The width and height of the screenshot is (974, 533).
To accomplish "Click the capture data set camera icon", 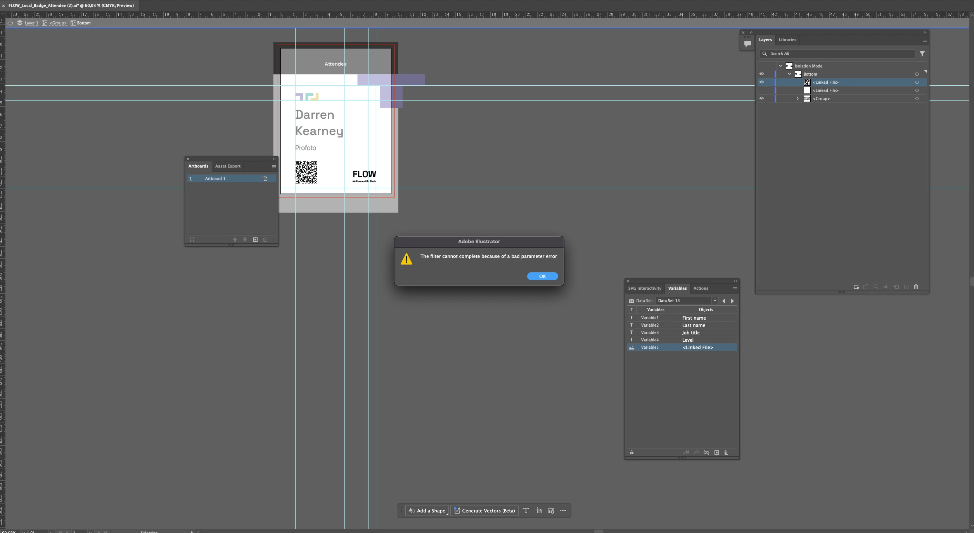I will 631,301.
